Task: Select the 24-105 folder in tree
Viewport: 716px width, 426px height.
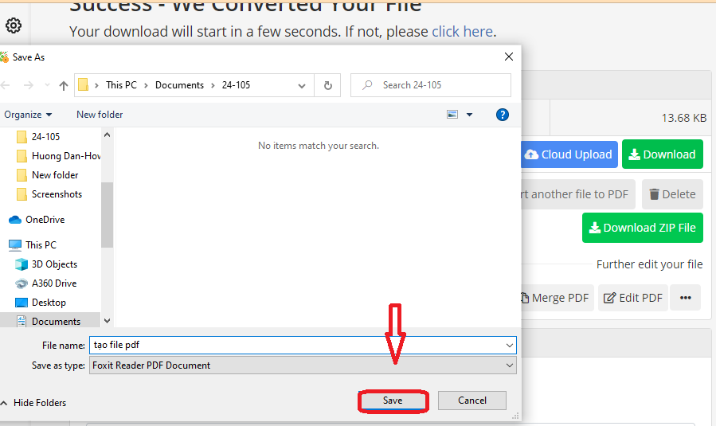Action: [x=45, y=137]
